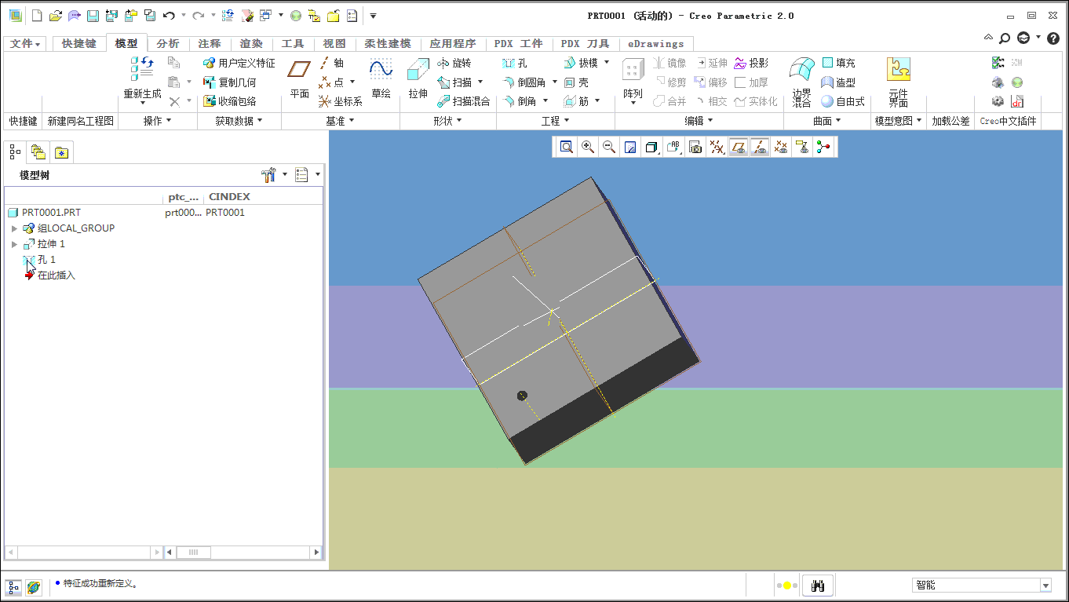This screenshot has height=602, width=1069.
Task: Toggle spin center display in graphics toolbar
Action: click(x=823, y=147)
